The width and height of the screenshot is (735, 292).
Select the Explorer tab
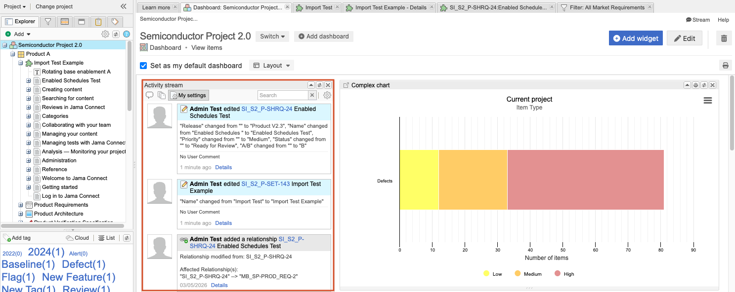pos(20,22)
